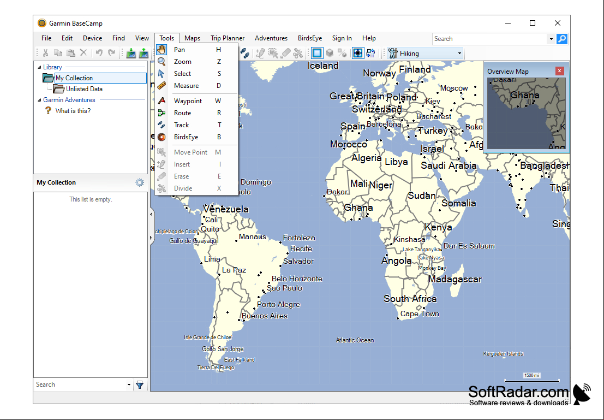Viewport: 604px width, 420px height.
Task: Collapse the Library tree section
Action: coord(39,67)
